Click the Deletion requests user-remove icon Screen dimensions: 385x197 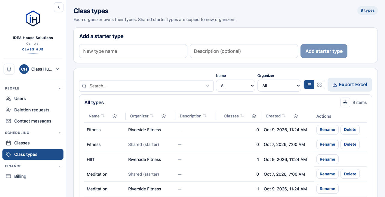pyautogui.click(x=8, y=110)
